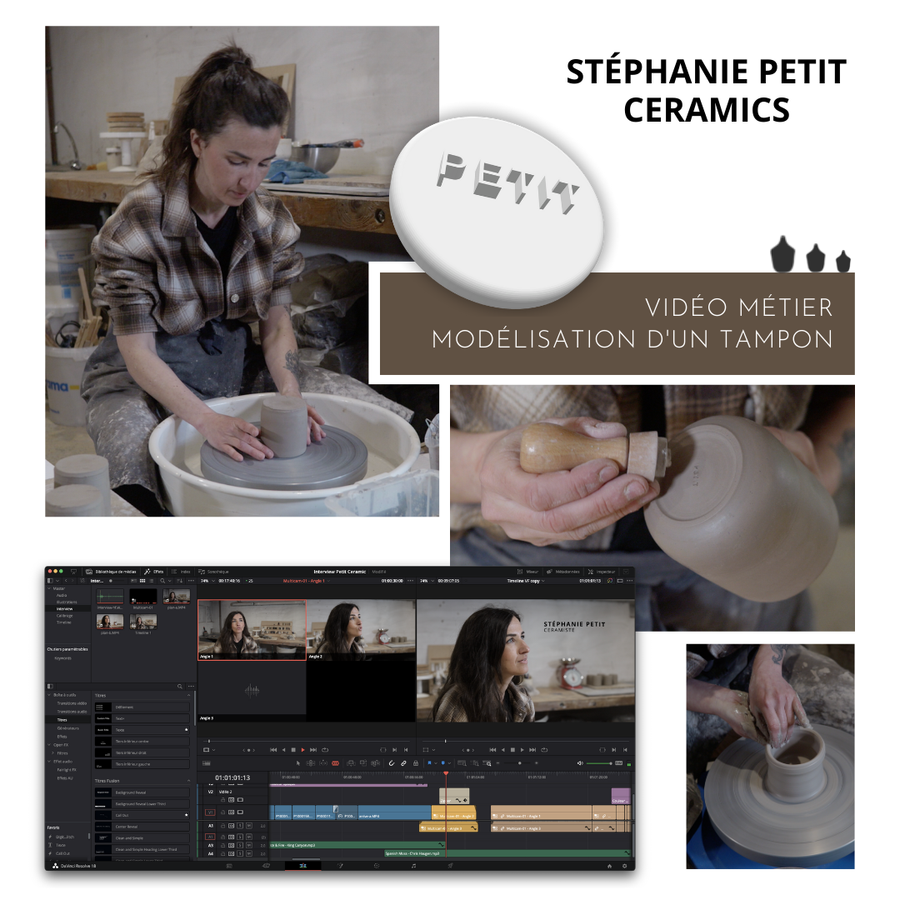Image resolution: width=900 pixels, height=900 pixels.
Task: Open the Métadonnées panel
Action: [x=563, y=572]
